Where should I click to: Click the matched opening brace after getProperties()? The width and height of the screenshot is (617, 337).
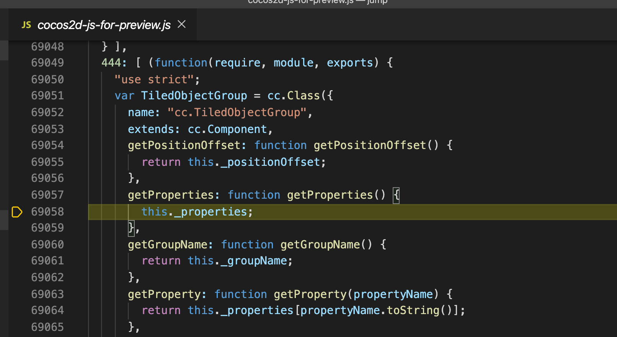coord(397,195)
